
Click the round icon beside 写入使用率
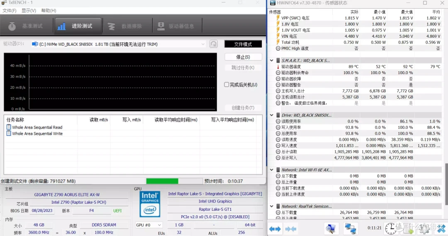pyautogui.click(x=278, y=128)
